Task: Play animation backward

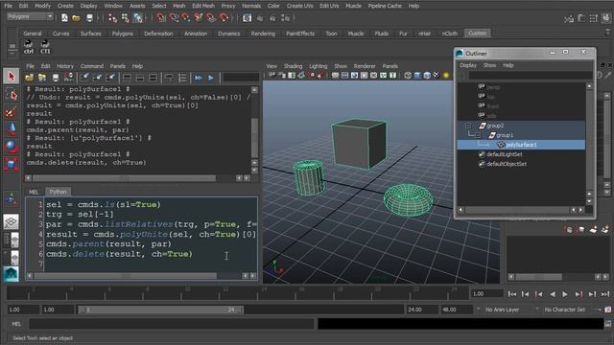Action: (553, 294)
